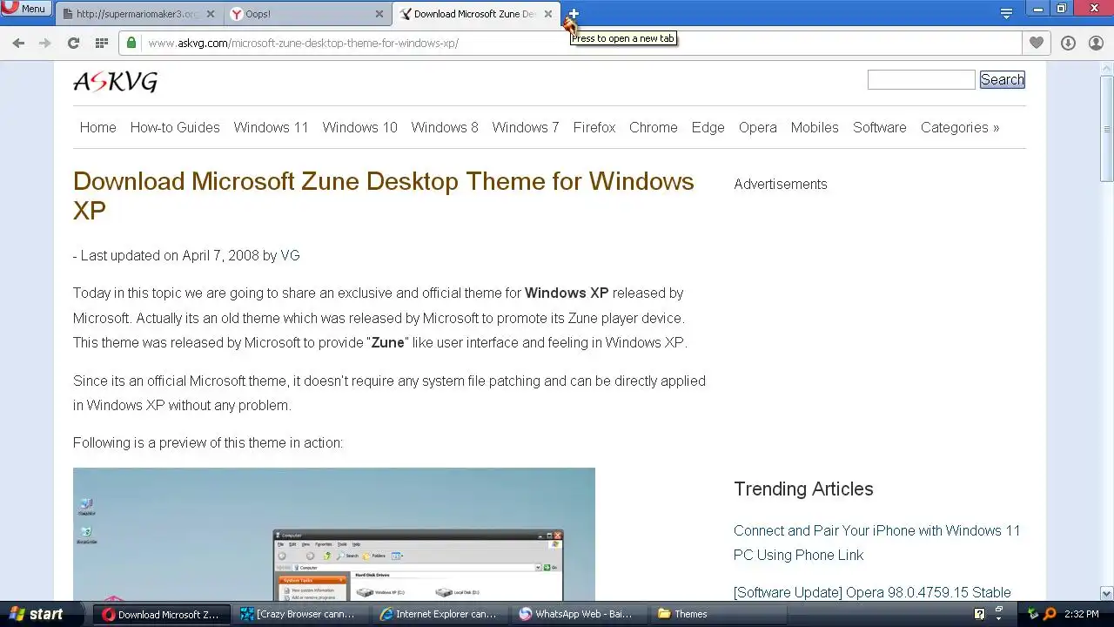Open the Chrome nav link
Screen dimensions: 1114x627
[654, 127]
